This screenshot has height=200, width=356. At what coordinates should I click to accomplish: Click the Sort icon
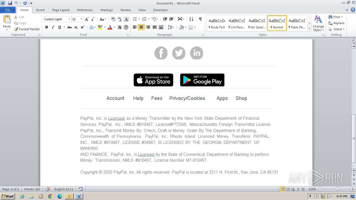pos(191,19)
